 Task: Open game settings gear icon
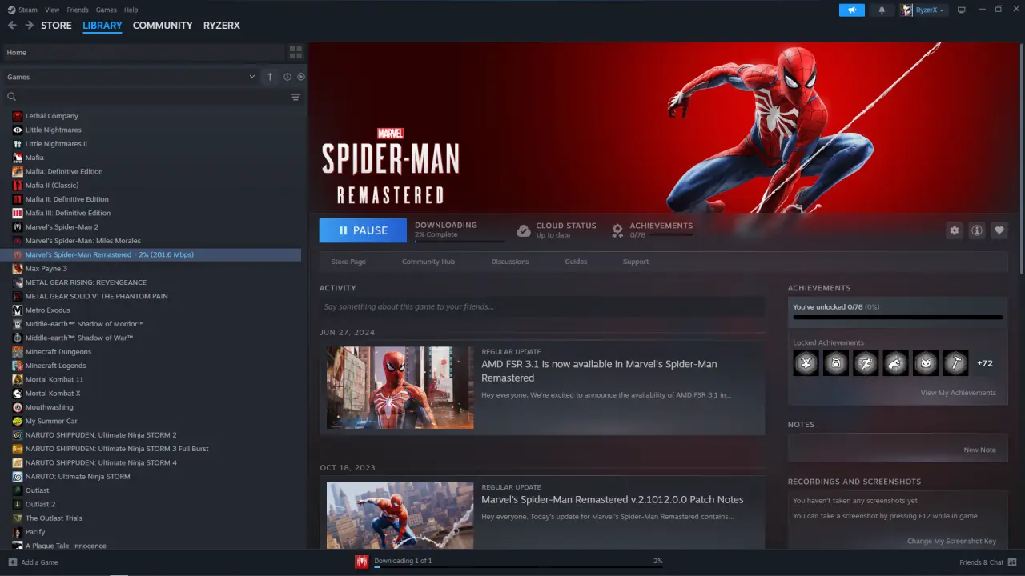click(954, 230)
